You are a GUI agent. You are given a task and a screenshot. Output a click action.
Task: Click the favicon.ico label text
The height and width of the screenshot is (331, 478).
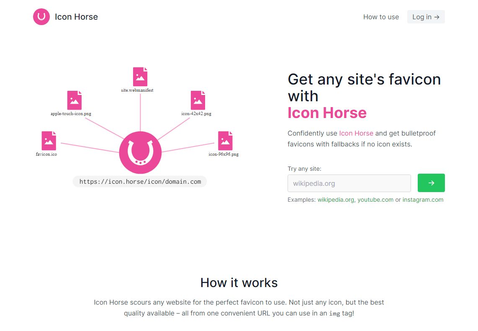(46, 154)
